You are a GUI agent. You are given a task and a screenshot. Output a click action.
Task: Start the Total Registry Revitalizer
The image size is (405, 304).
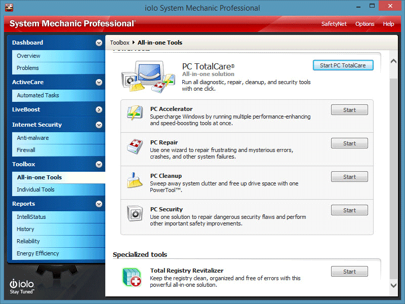coord(349,272)
